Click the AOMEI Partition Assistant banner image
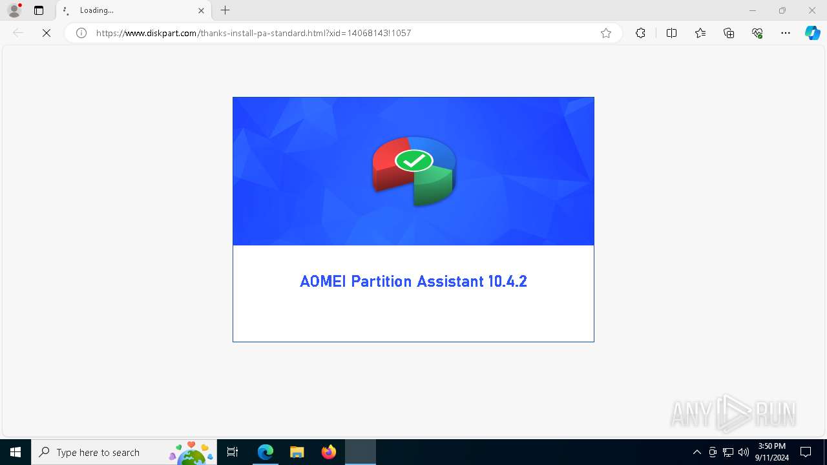The width and height of the screenshot is (827, 465). (413, 171)
